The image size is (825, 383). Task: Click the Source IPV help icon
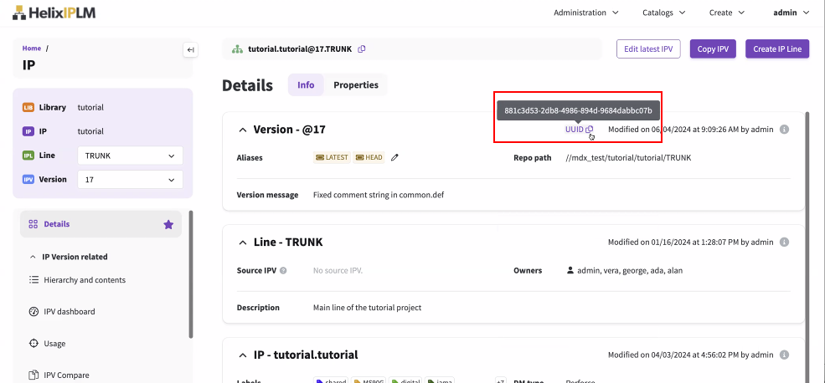point(283,271)
